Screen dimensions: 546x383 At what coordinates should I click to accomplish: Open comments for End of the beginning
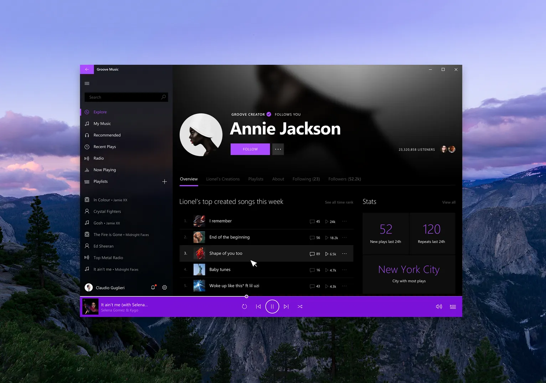(312, 238)
